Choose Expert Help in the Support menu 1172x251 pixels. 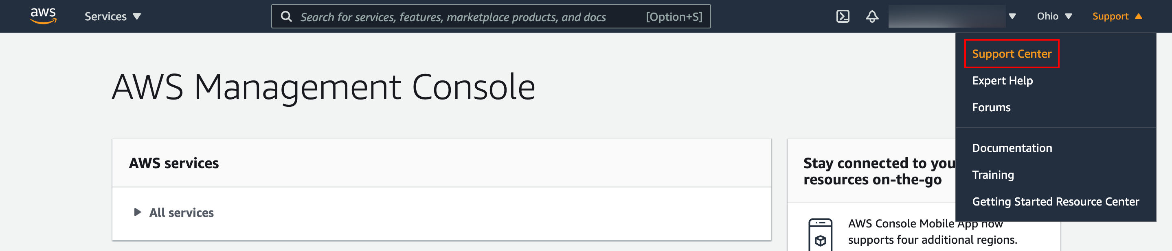[1002, 80]
